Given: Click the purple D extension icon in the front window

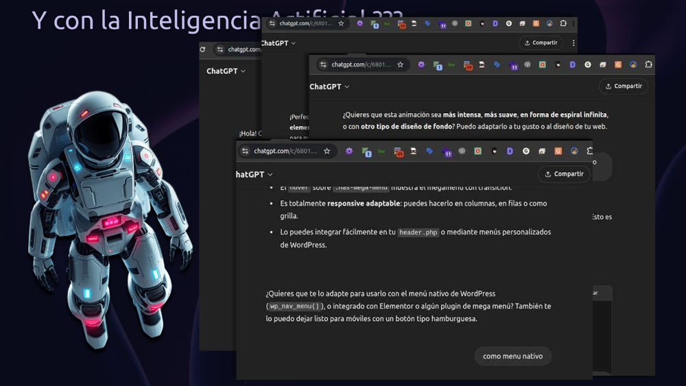Looking at the screenshot, I should (x=510, y=151).
